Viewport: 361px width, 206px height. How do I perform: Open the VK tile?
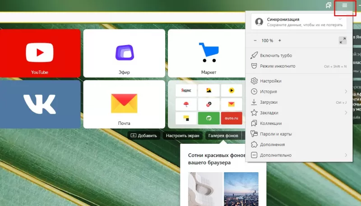tap(40, 104)
